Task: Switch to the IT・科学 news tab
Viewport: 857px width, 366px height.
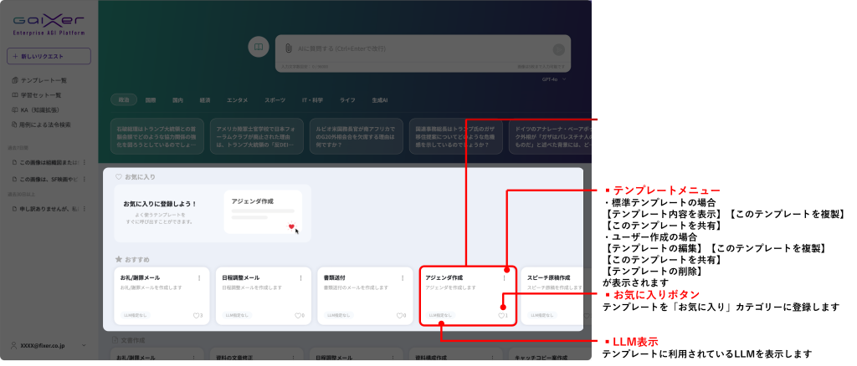Action: coord(311,100)
